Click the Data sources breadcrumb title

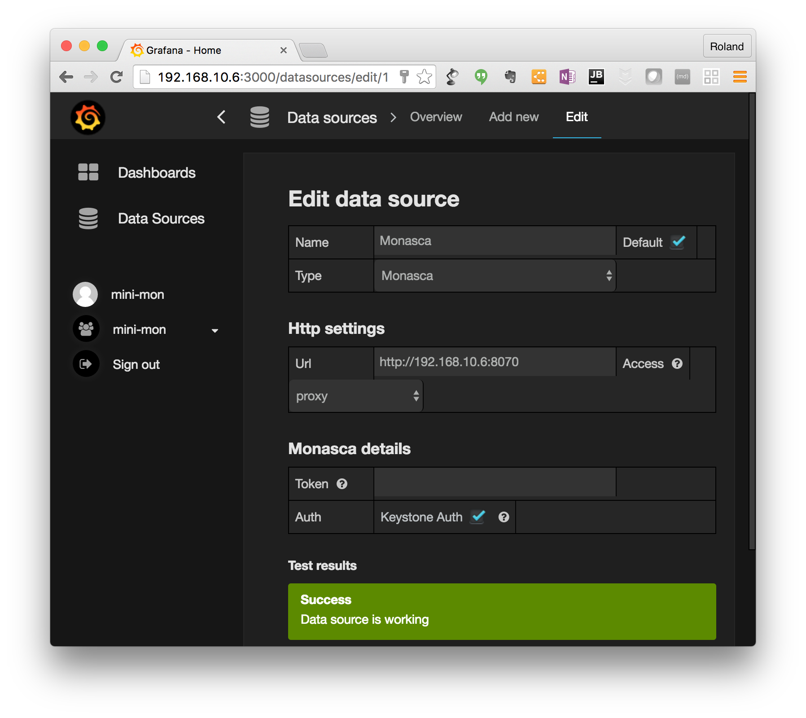[332, 118]
